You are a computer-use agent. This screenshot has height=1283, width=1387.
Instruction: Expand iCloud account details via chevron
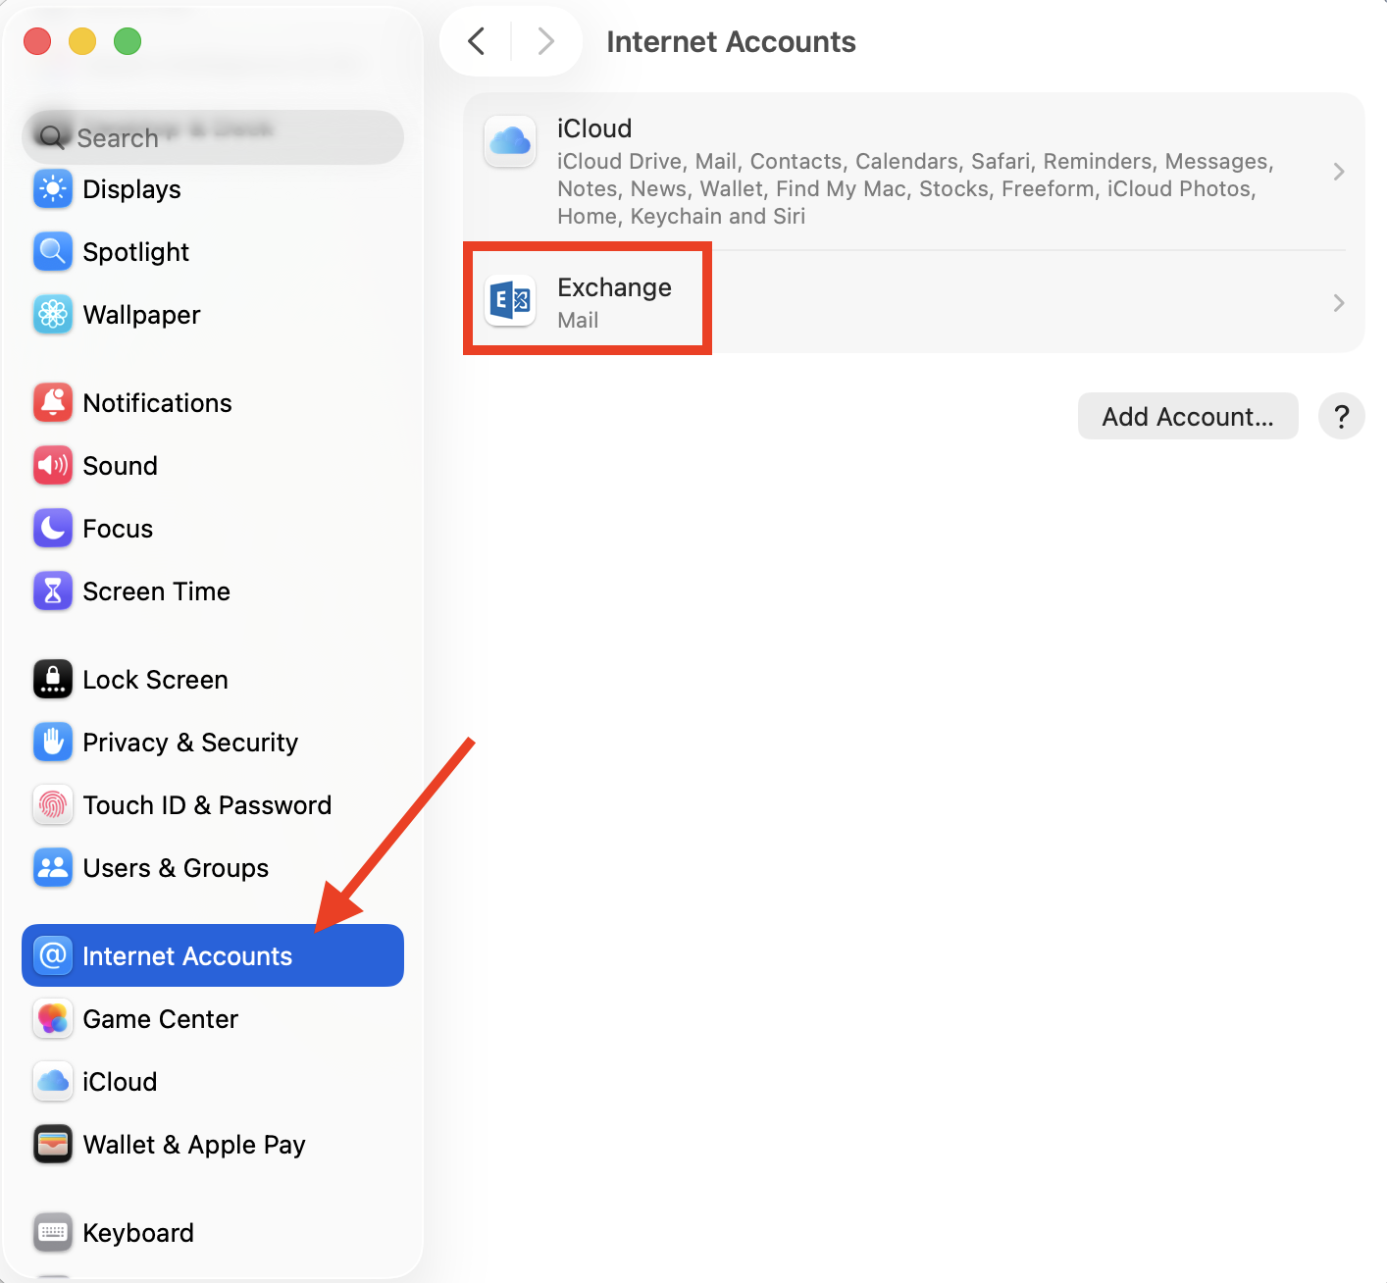point(1339,171)
